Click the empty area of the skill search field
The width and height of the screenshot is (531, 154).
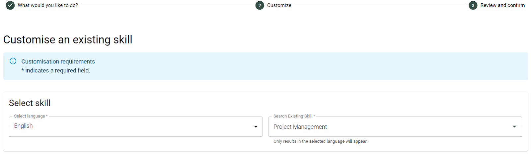(415, 126)
